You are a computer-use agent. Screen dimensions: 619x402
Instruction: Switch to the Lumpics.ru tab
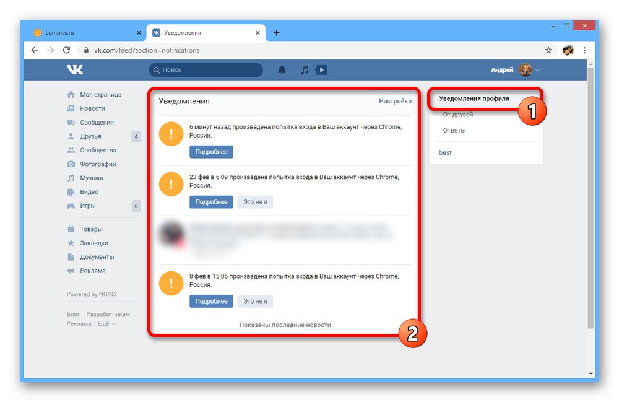click(87, 33)
